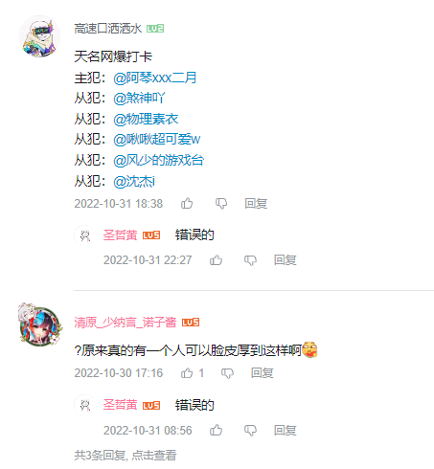Visit the username 清原_少纳言_诺子酱 profile
Image resolution: width=434 pixels, height=469 pixels.
[126, 323]
